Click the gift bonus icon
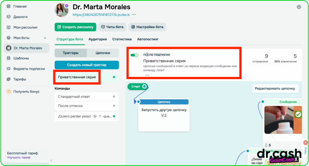309x166 pixels. pyautogui.click(x=9, y=91)
